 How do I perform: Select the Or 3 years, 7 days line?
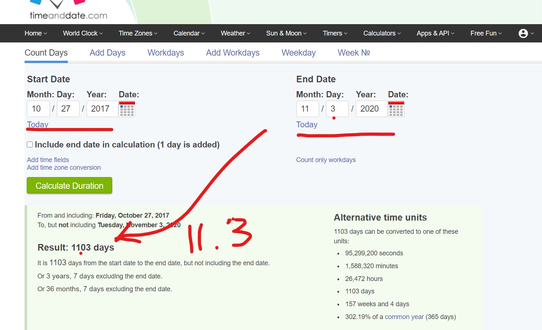point(100,276)
